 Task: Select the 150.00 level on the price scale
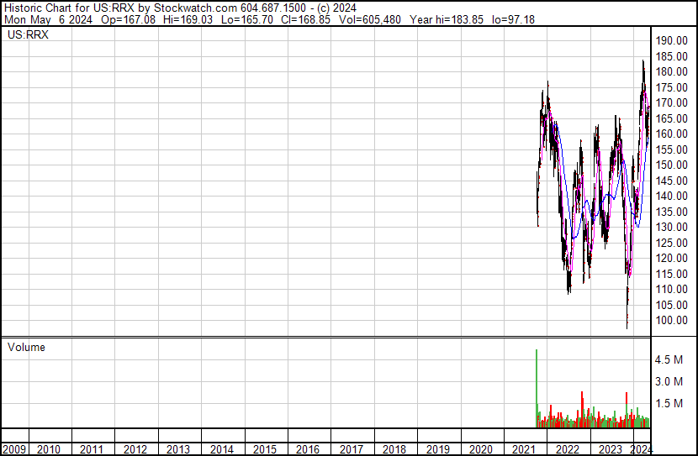click(673, 165)
